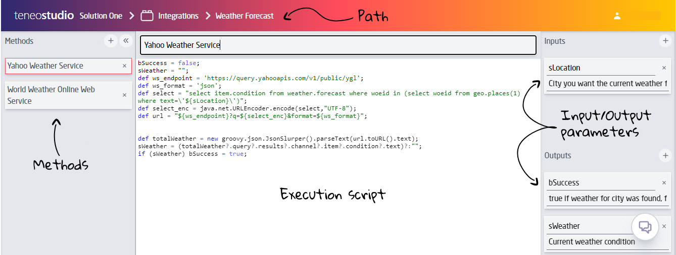The image size is (676, 255).
Task: Edit the Current weather condition description
Action: [608, 242]
